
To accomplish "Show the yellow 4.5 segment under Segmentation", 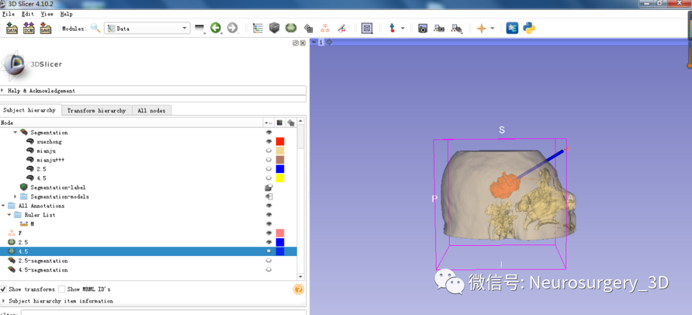I will coord(268,178).
